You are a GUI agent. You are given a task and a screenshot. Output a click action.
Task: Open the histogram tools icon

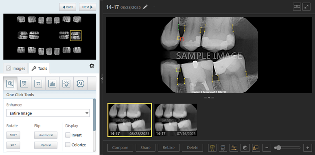click(x=52, y=83)
